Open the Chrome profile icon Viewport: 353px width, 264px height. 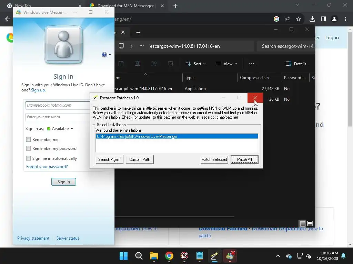pyautogui.click(x=334, y=19)
